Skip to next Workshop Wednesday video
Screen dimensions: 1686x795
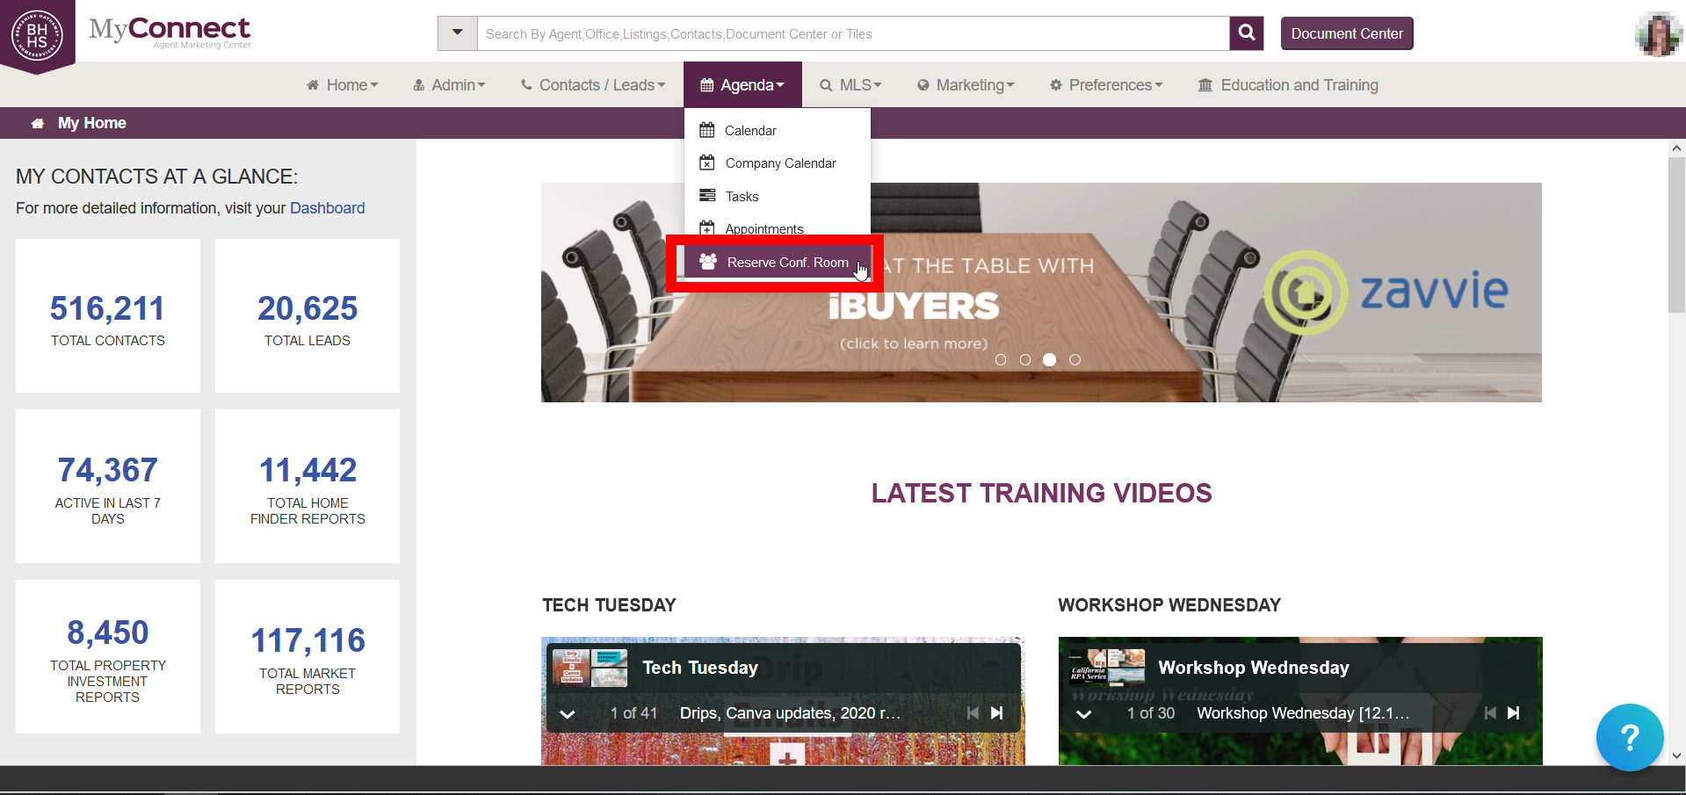[1514, 713]
